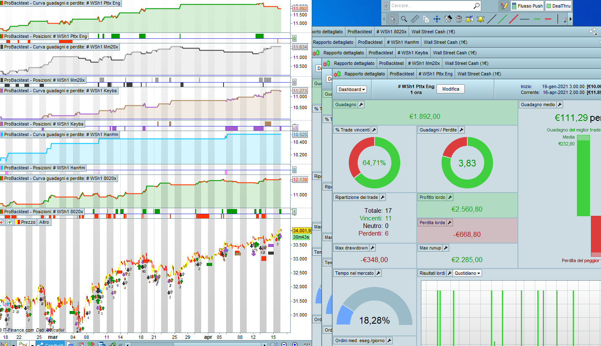Select the pointer cursor tool
The image size is (601, 346).
[393, 19]
